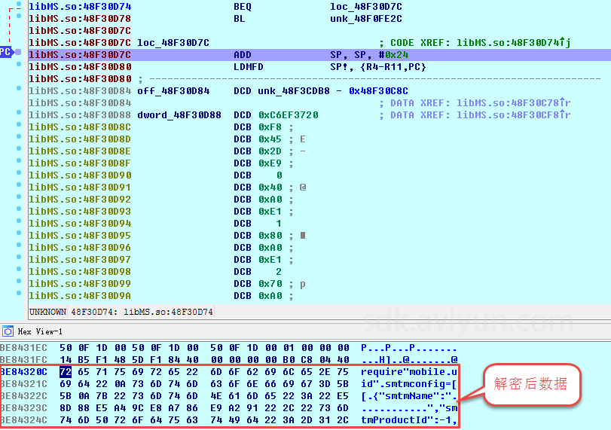Toggle breakpoint dot on the 48F30D97 row

point(19,258)
